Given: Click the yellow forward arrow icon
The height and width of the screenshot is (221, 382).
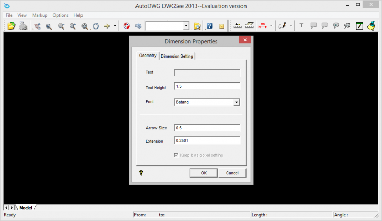Looking at the screenshot, I should (x=107, y=26).
